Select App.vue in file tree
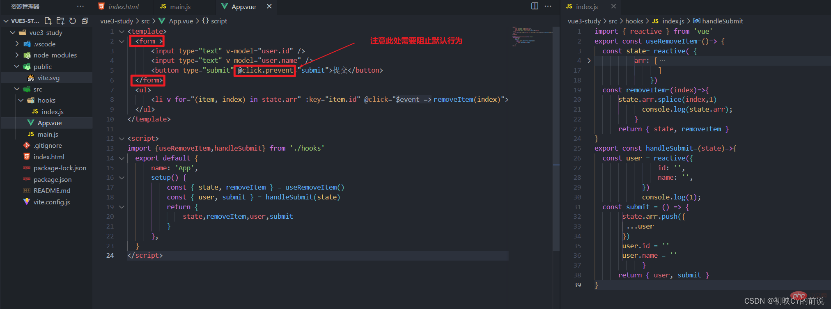 (x=46, y=123)
